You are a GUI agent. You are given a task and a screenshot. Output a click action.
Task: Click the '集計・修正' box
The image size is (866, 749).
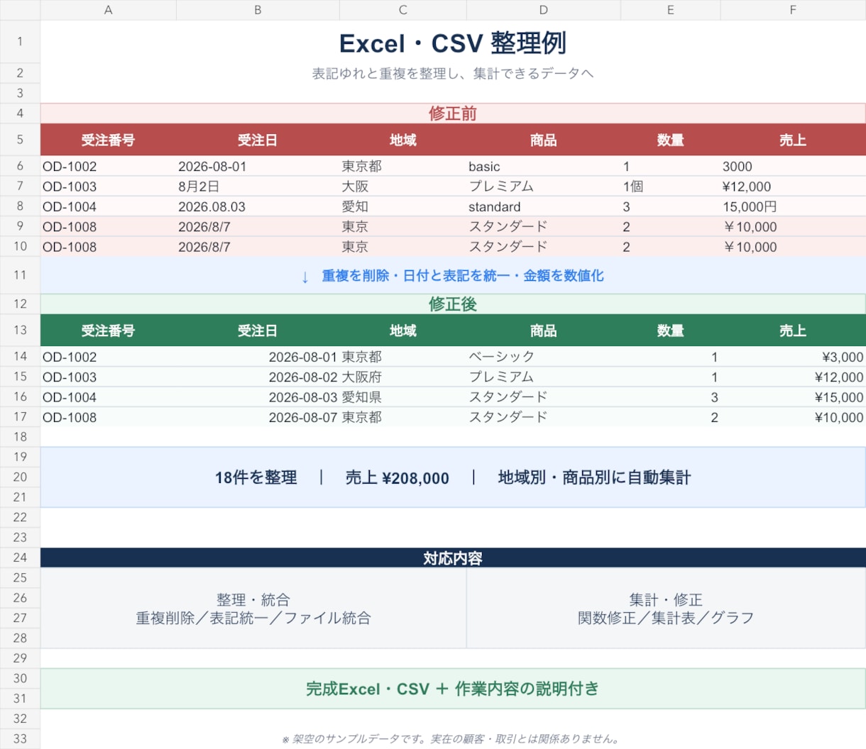666,609
